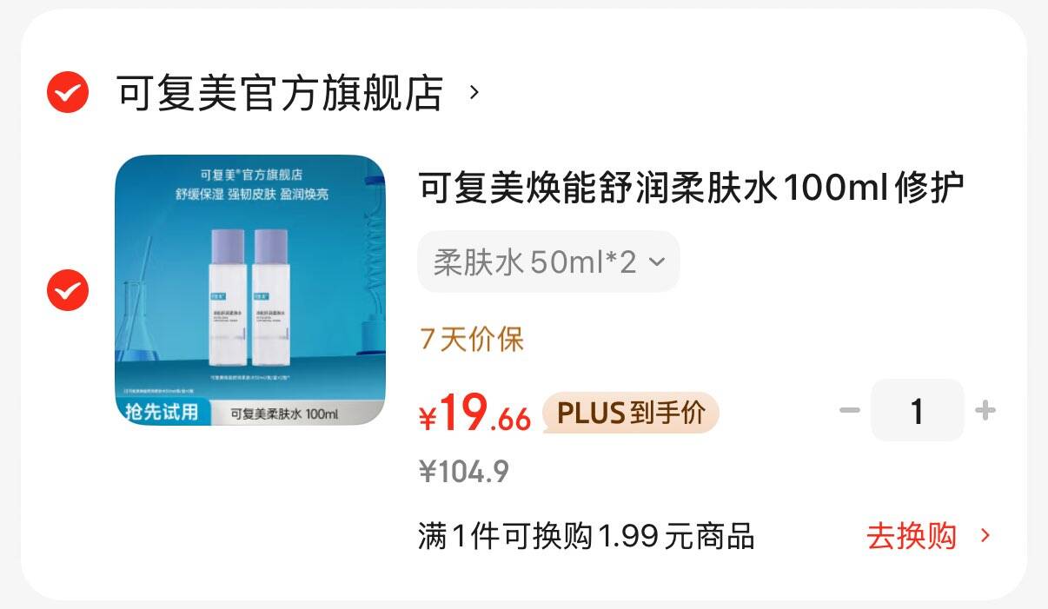Tap the arrow beside the store name
The height and width of the screenshot is (609, 1048).
pos(474,92)
